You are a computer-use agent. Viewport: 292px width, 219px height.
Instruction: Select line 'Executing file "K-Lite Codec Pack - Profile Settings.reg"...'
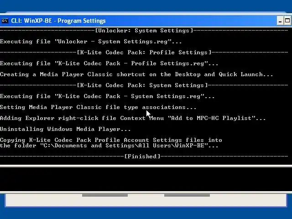click(x=109, y=63)
